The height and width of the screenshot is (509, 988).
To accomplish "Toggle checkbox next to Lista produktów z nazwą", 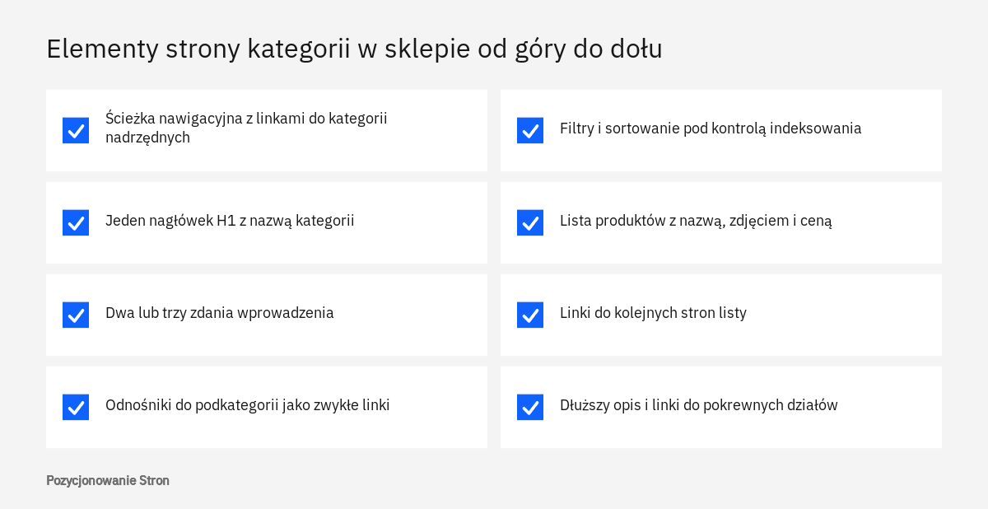I will (x=530, y=222).
